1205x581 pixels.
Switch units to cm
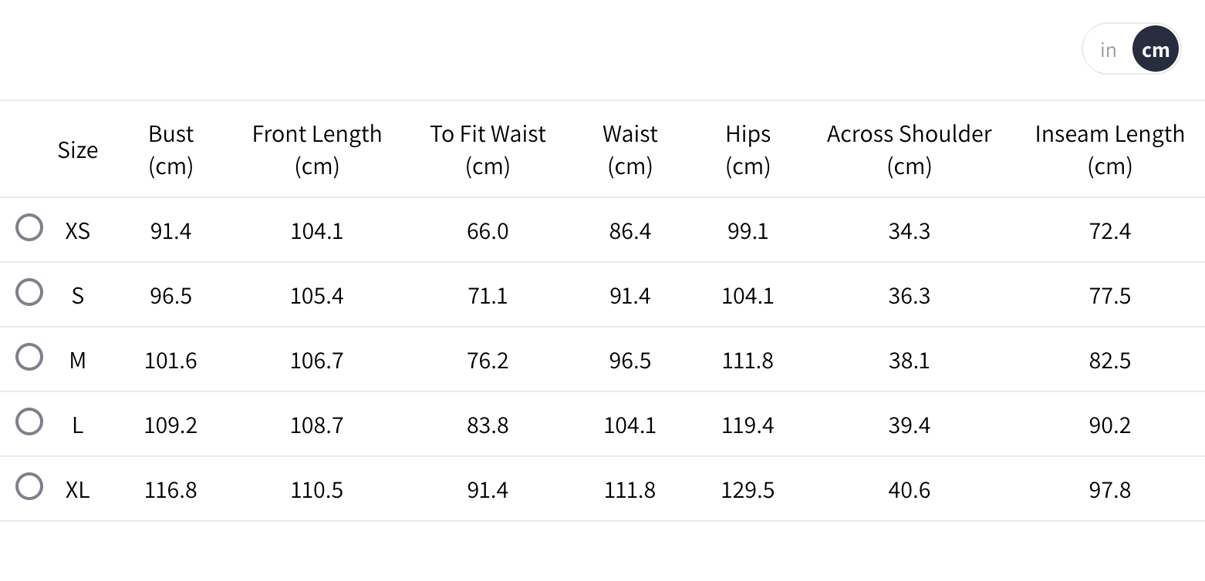[1156, 50]
